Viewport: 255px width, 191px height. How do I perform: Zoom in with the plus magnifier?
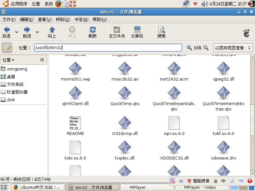coord(206,48)
